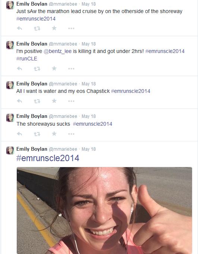Open the @mmariebee handle on the Chapstick tweet
The image size is (198, 254).
click(x=63, y=84)
